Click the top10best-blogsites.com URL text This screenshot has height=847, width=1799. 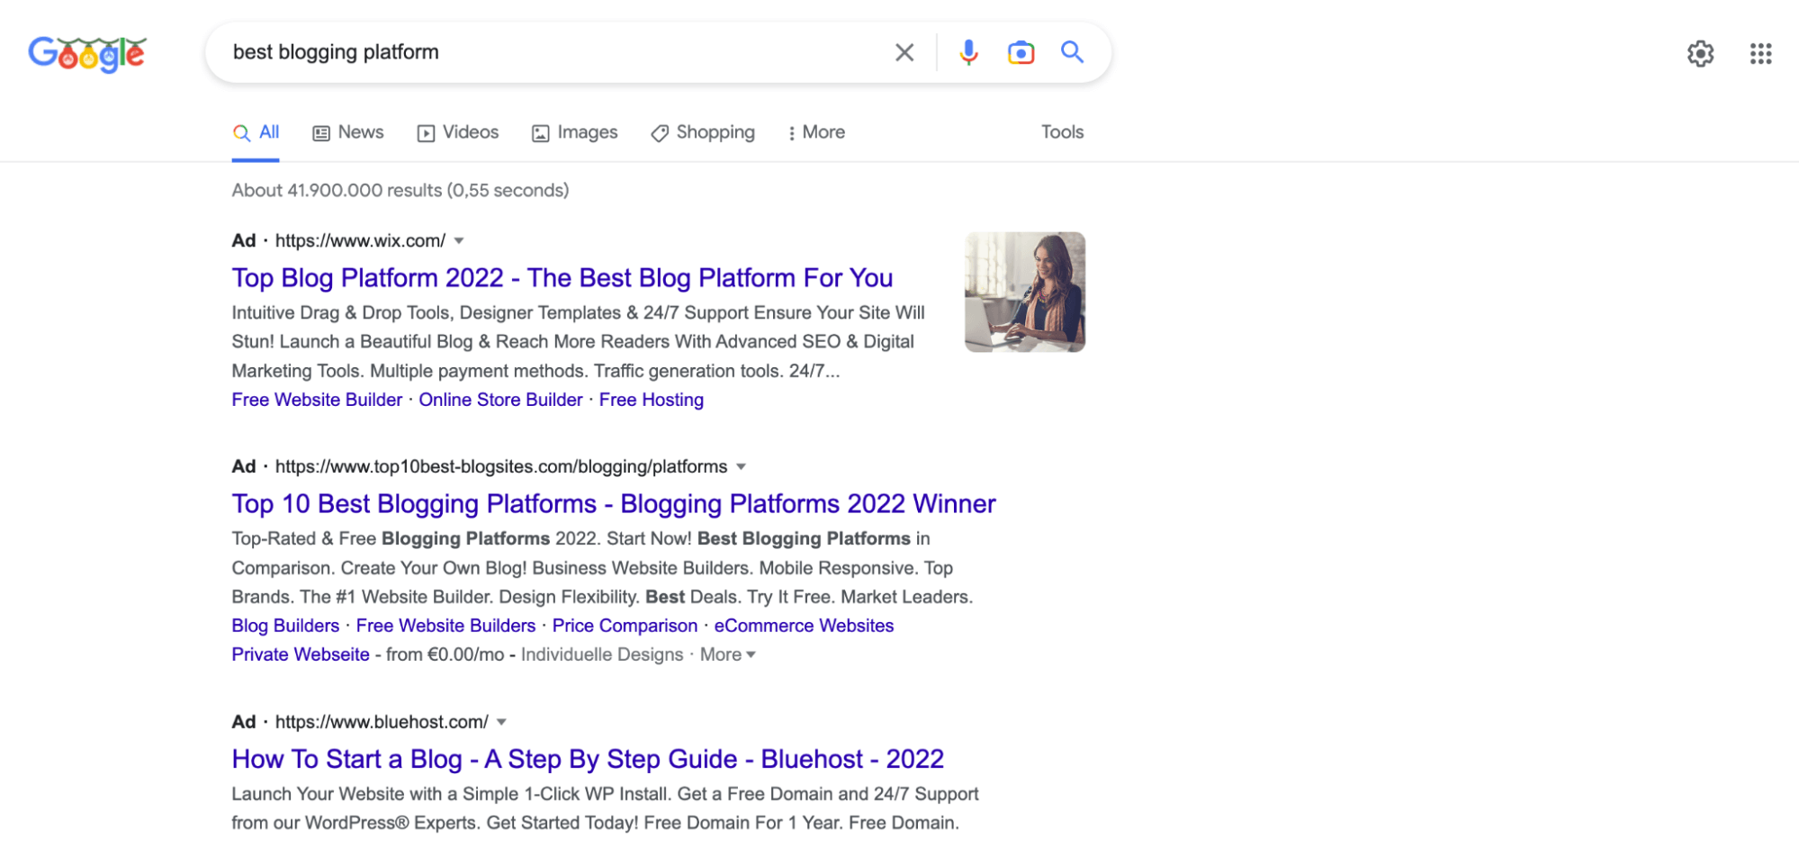tap(501, 467)
